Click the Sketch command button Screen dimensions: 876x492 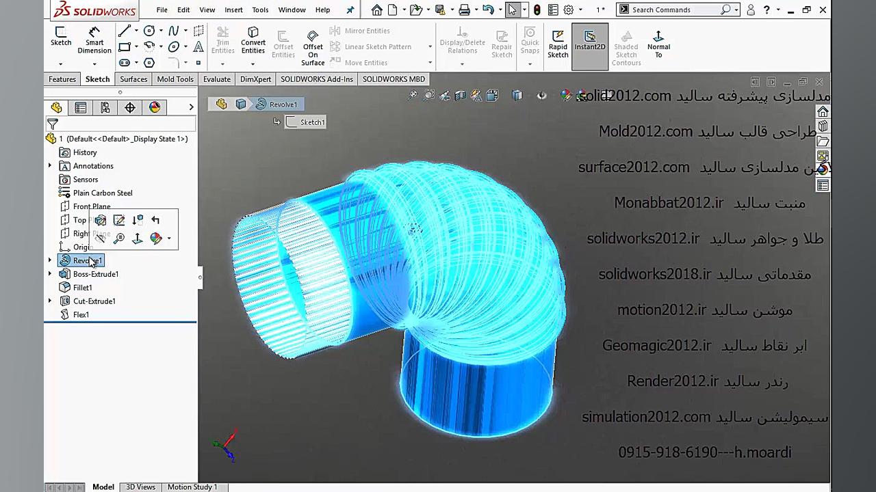click(x=61, y=38)
